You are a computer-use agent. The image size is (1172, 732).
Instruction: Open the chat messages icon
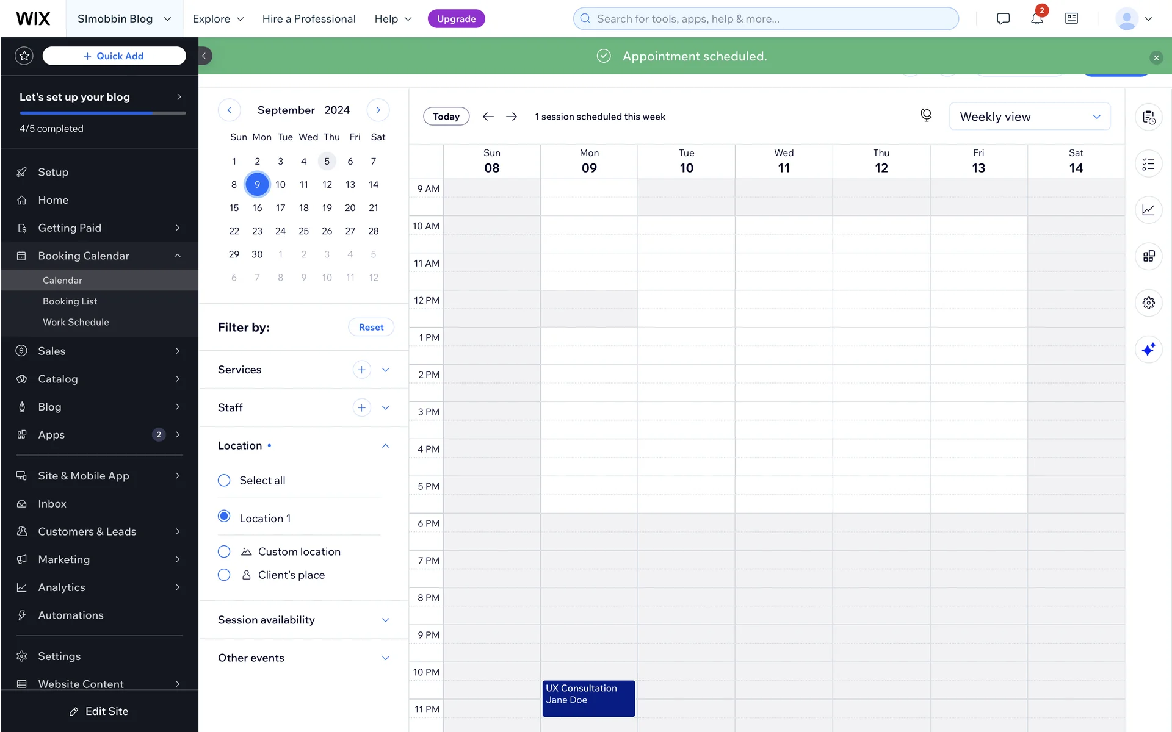click(x=1003, y=19)
